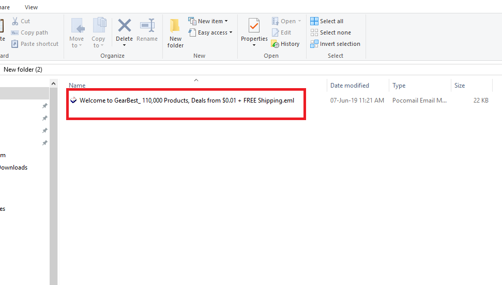Image resolution: width=502 pixels, height=285 pixels.
Task: Open the Move to dropdown
Action: [77, 33]
